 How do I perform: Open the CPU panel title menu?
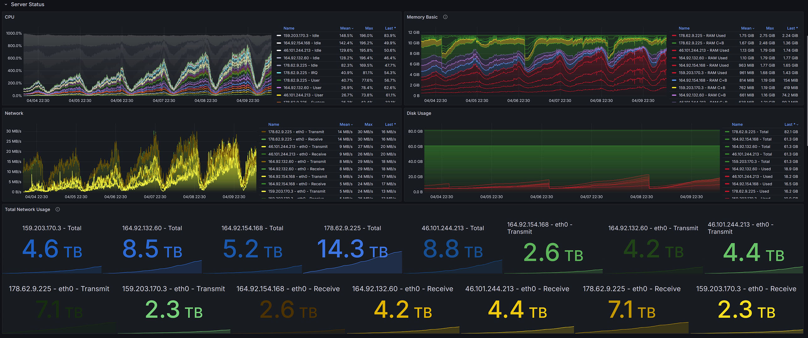(9, 17)
